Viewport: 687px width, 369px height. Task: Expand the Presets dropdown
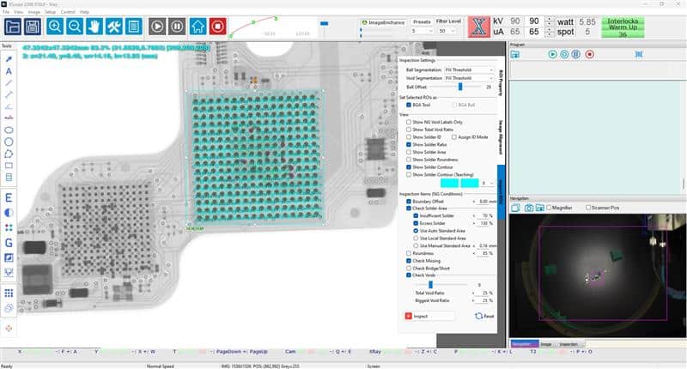pyautogui.click(x=422, y=30)
